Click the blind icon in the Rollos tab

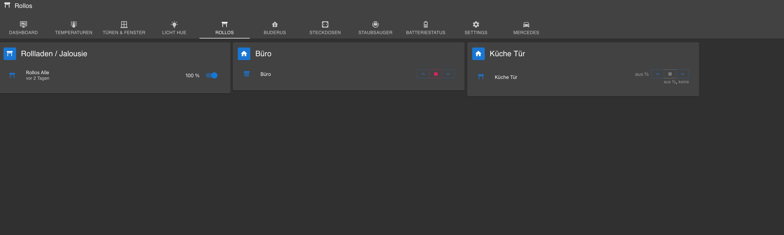pyautogui.click(x=225, y=24)
